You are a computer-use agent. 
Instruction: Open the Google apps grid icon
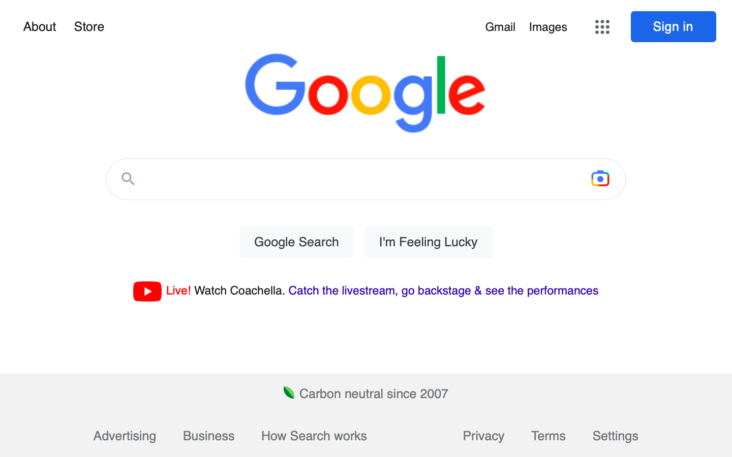coord(602,27)
